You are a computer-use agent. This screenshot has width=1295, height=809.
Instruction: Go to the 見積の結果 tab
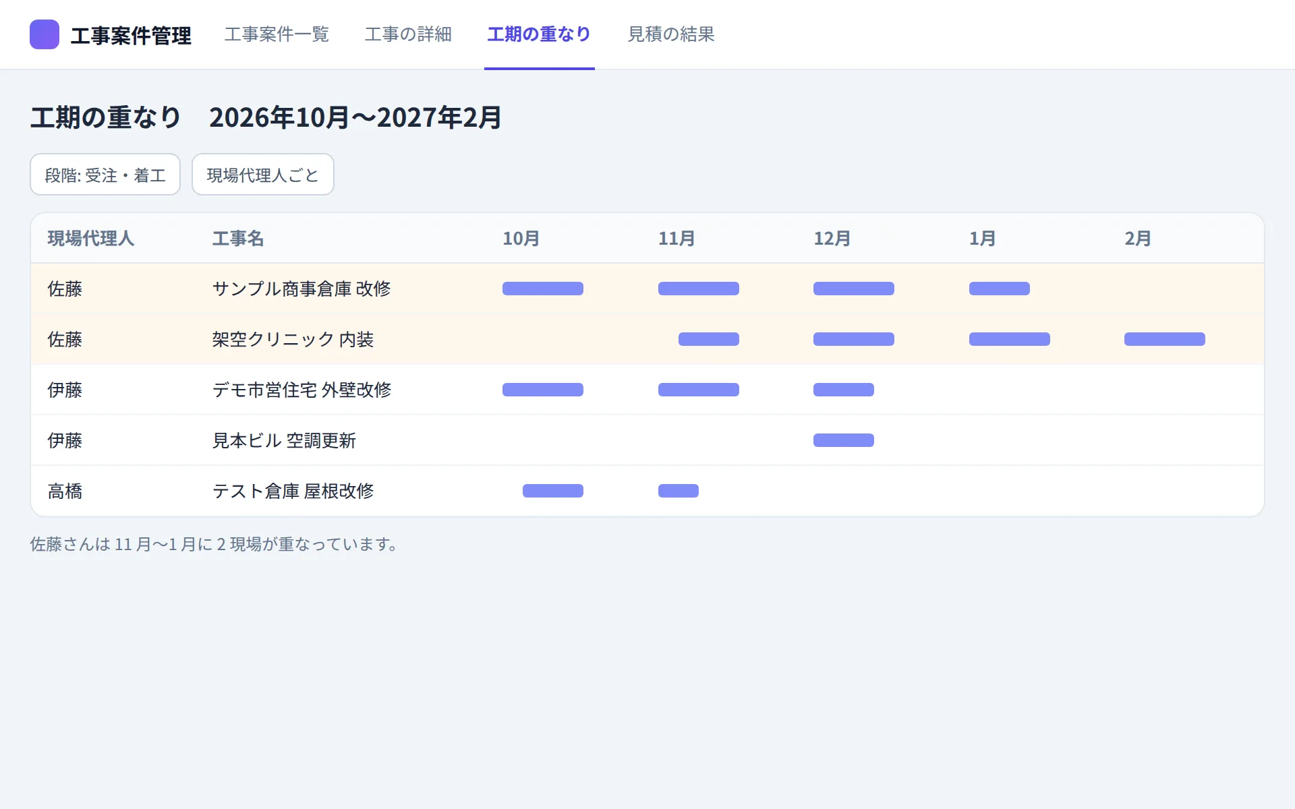click(671, 34)
